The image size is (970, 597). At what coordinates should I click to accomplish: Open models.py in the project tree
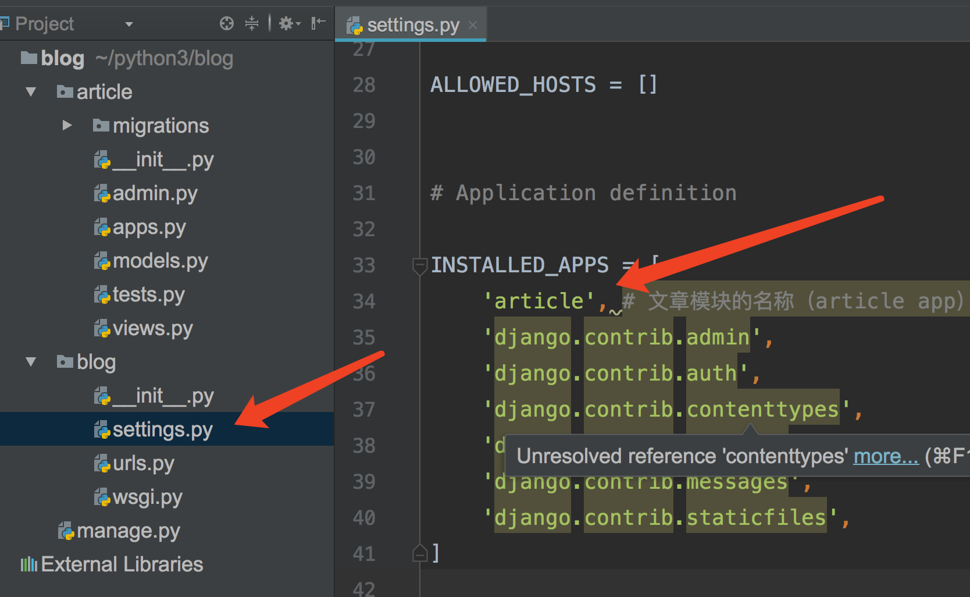[x=160, y=261]
